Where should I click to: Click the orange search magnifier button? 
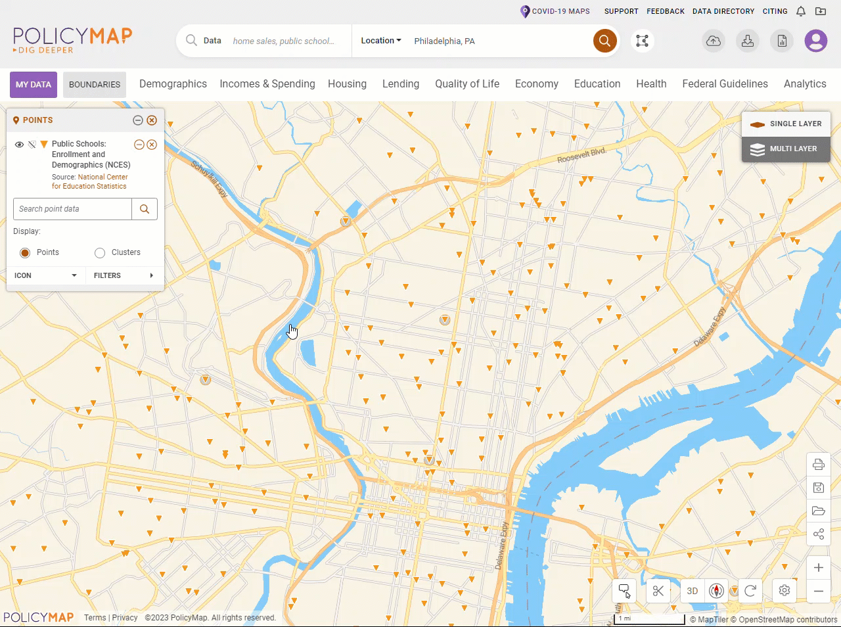605,41
